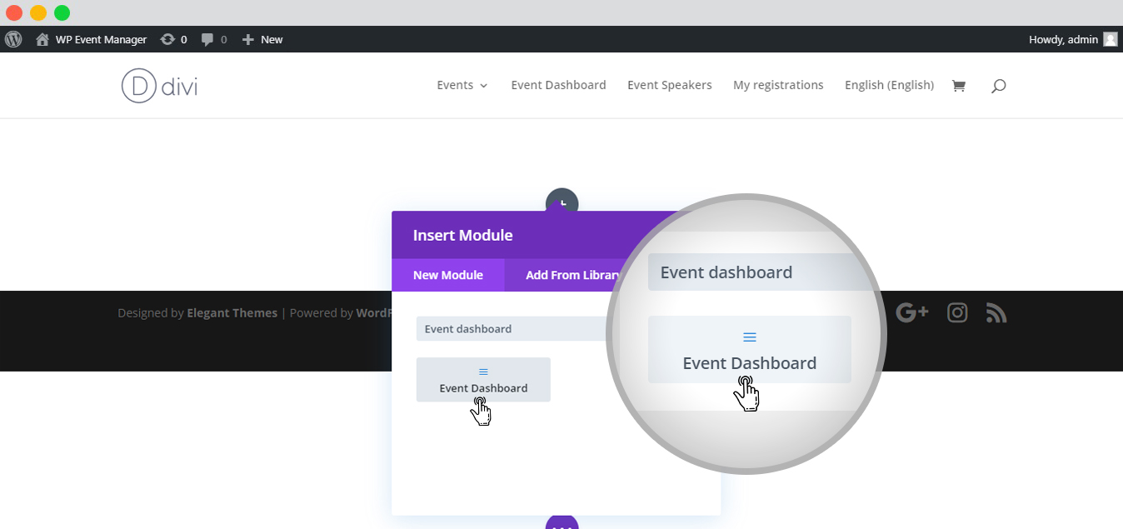This screenshot has width=1123, height=529.
Task: Go to Event Dashboard in the top navigation menu
Action: 558,85
